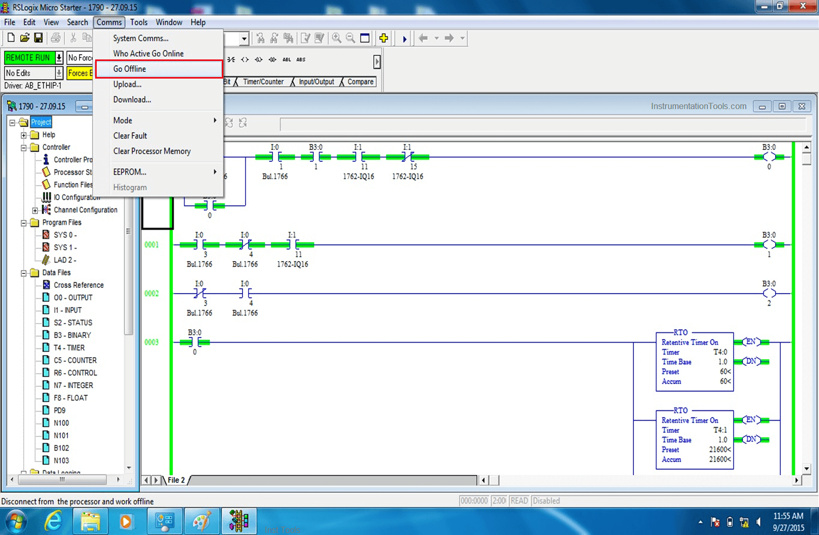The width and height of the screenshot is (819, 535).
Task: Switch to the Timer/Counter instruction tab
Action: [x=263, y=82]
